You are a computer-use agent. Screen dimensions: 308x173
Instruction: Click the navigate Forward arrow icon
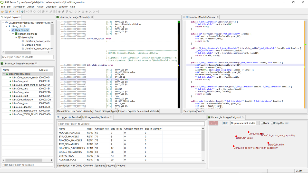[38, 12]
